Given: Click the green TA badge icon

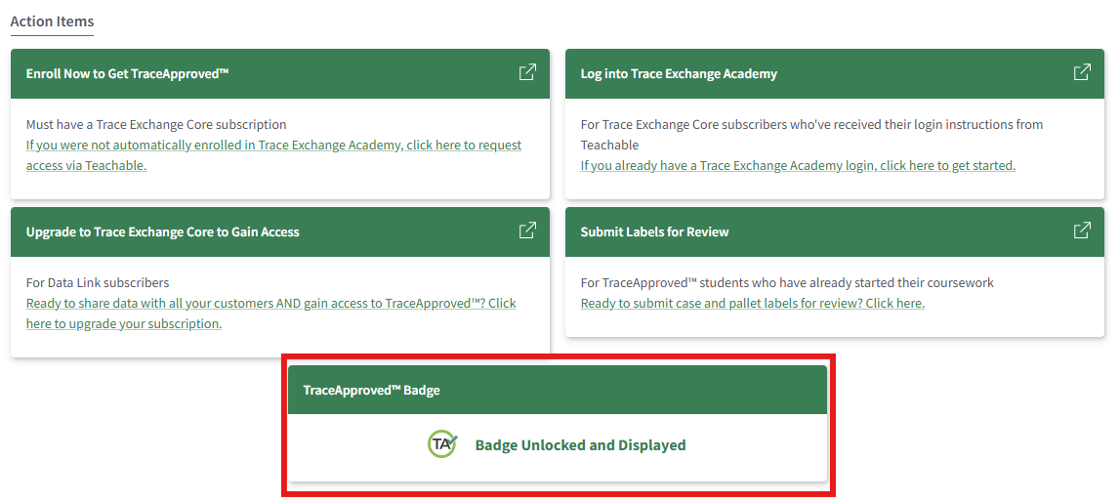Looking at the screenshot, I should (x=442, y=444).
